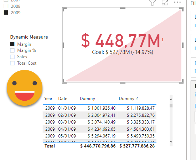This screenshot has width=196, height=160.
Task: Click the $ 4.584.303,61 Dummy 2 cell
Action: pyautogui.click(x=141, y=129)
